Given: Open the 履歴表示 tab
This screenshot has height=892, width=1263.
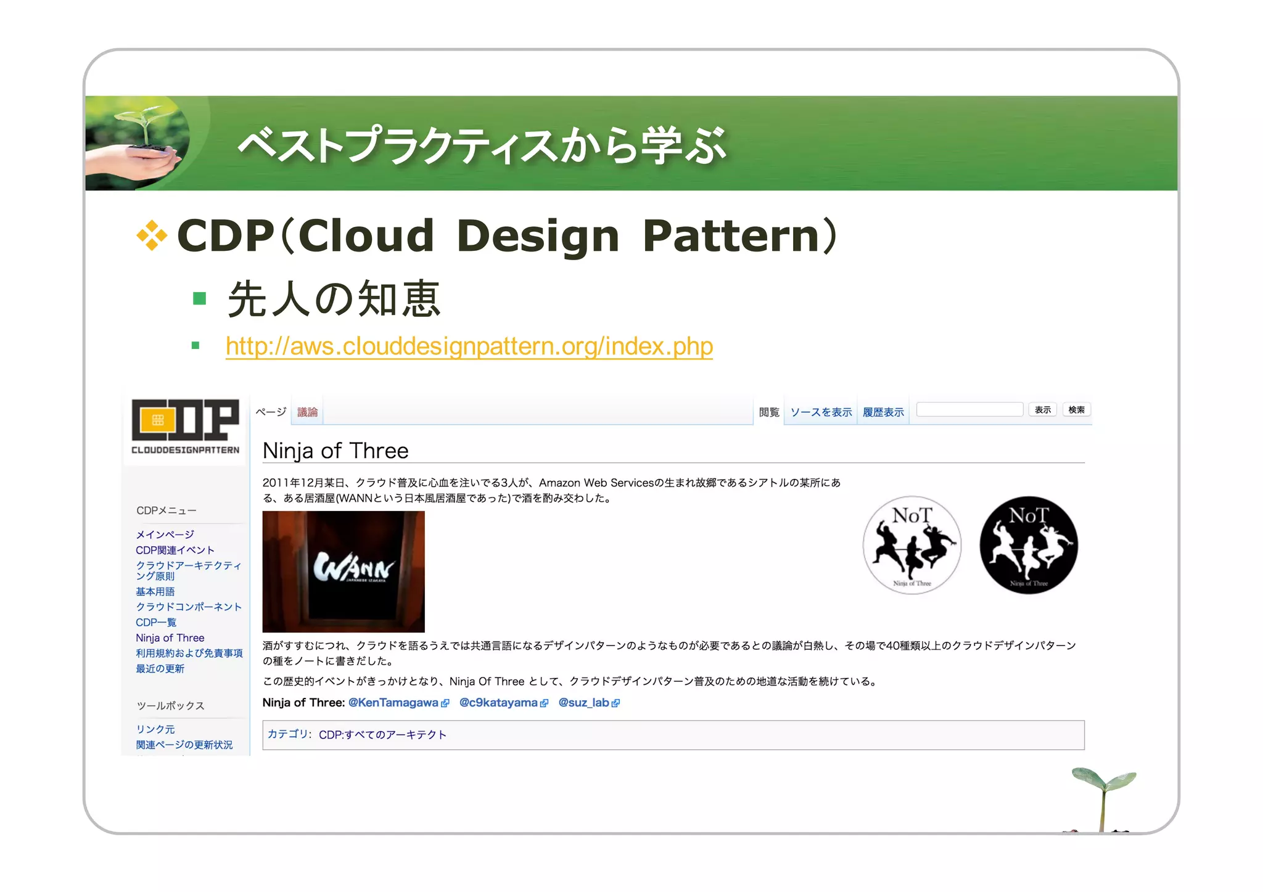Looking at the screenshot, I should [883, 412].
